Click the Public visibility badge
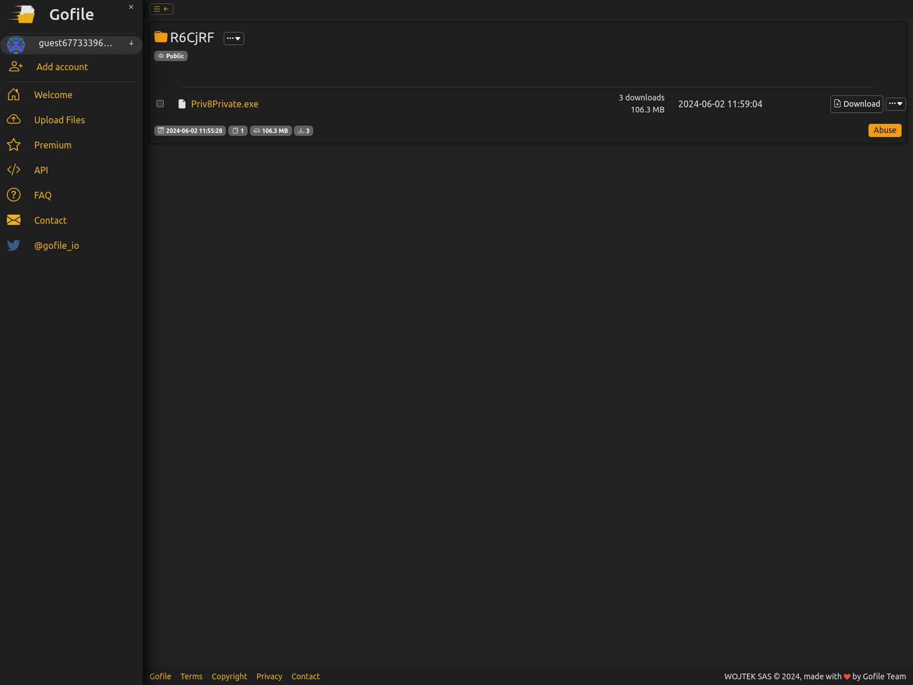Screen dimensions: 913x685 [171, 56]
